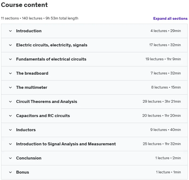Screen dimensions: 189x180
Task: Click chevron icon next to Conclunsion
Action: click(10, 158)
